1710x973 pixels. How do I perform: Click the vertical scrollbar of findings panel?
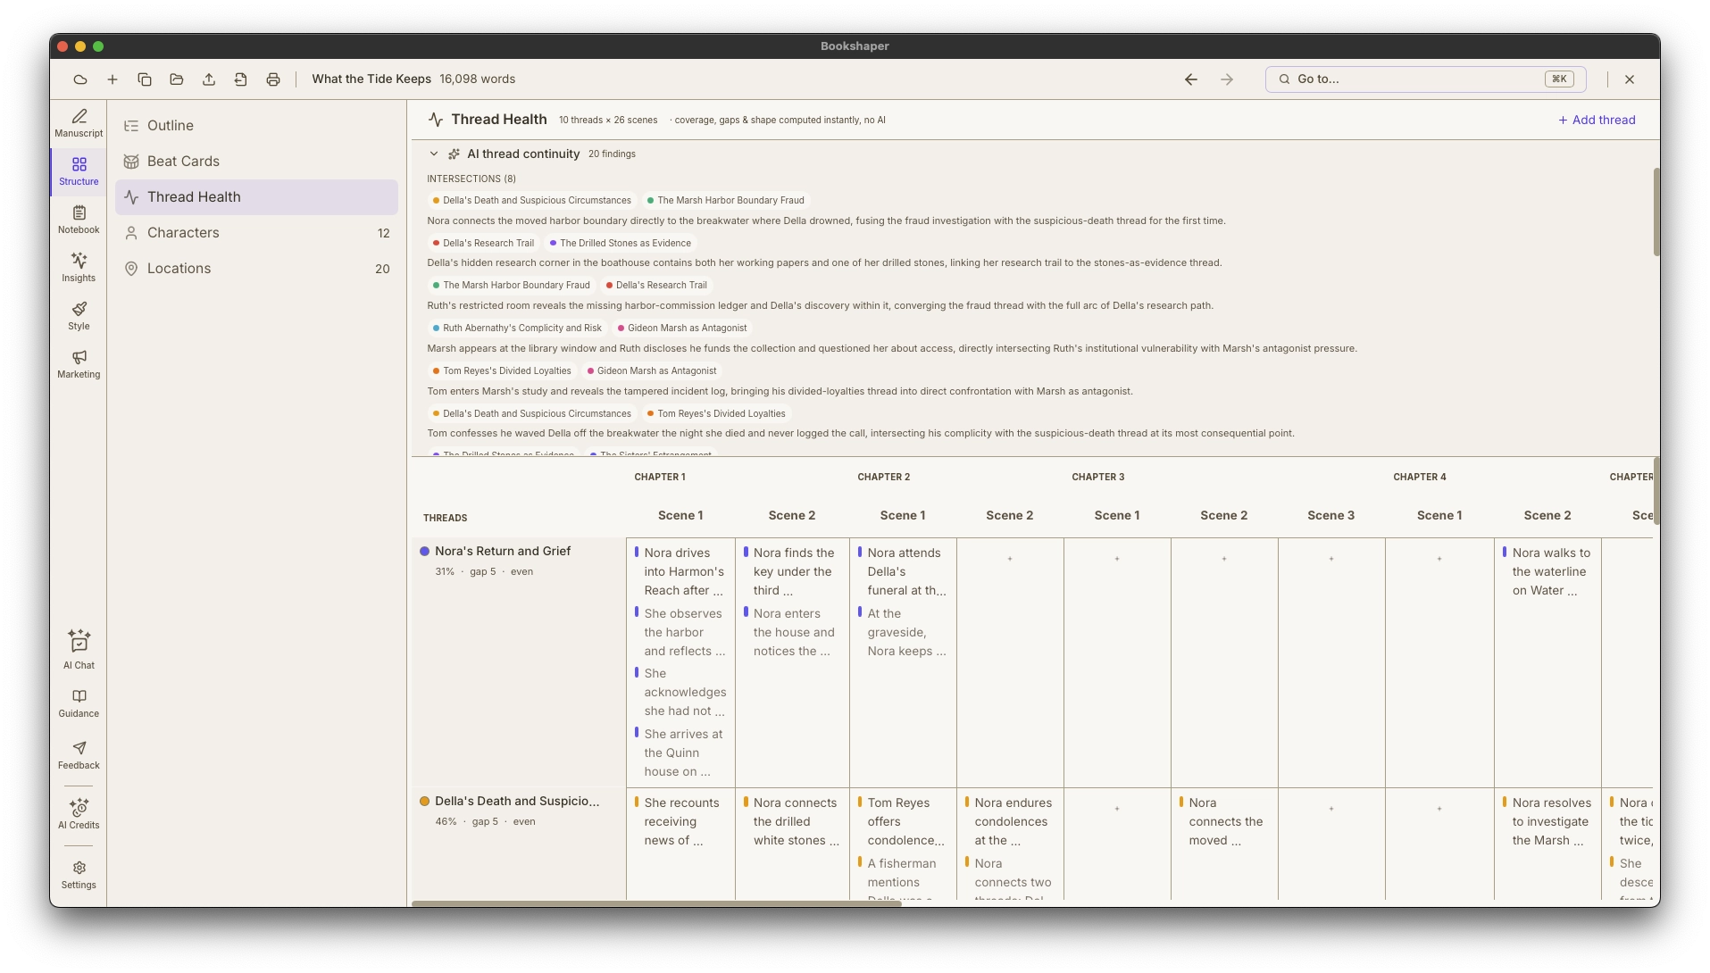click(x=1656, y=212)
